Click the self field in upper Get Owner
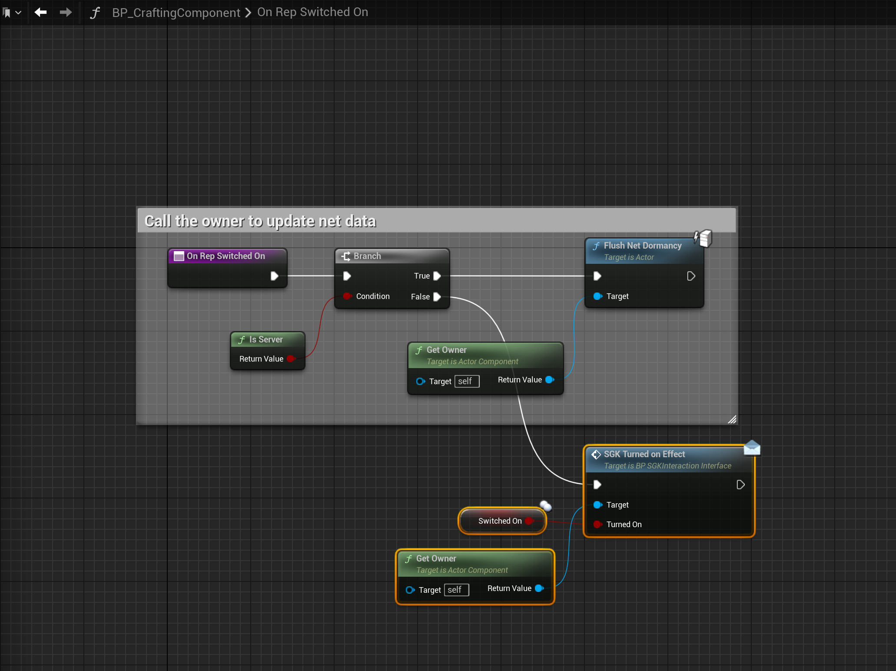Viewport: 896px width, 671px height. pyautogui.click(x=466, y=381)
